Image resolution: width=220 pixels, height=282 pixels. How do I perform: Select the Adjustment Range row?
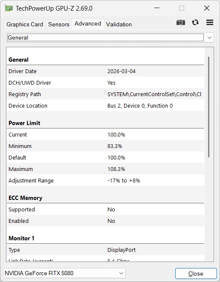point(105,181)
